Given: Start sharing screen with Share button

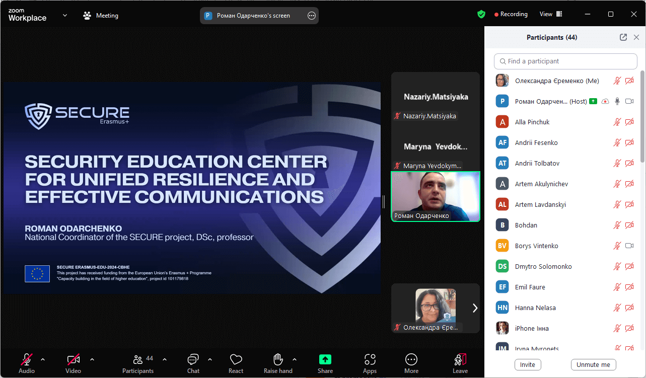Looking at the screenshot, I should 325,363.
